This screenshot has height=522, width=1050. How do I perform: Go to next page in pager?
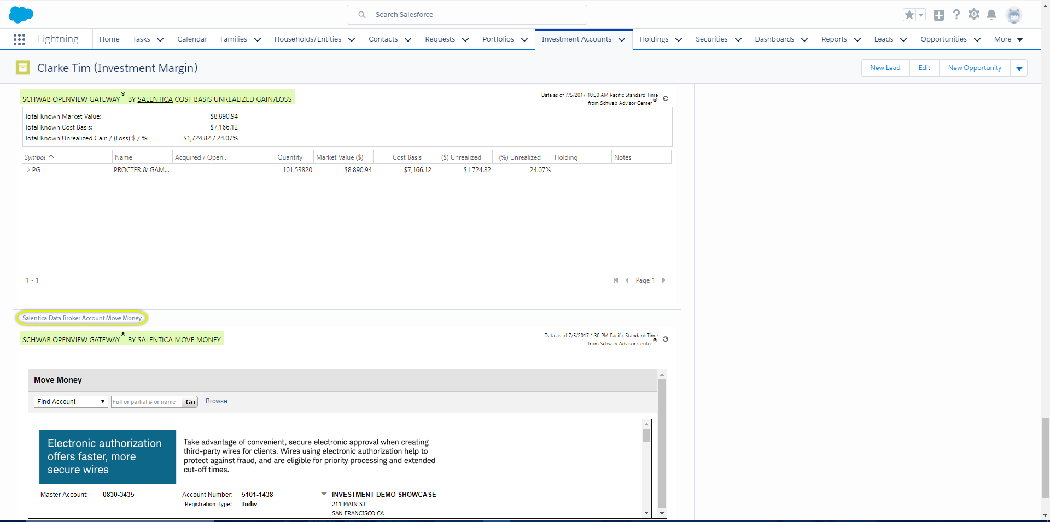(x=663, y=280)
